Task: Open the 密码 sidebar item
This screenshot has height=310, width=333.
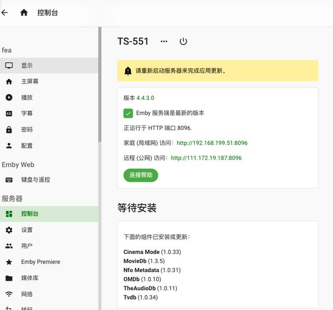Action: coord(49,130)
